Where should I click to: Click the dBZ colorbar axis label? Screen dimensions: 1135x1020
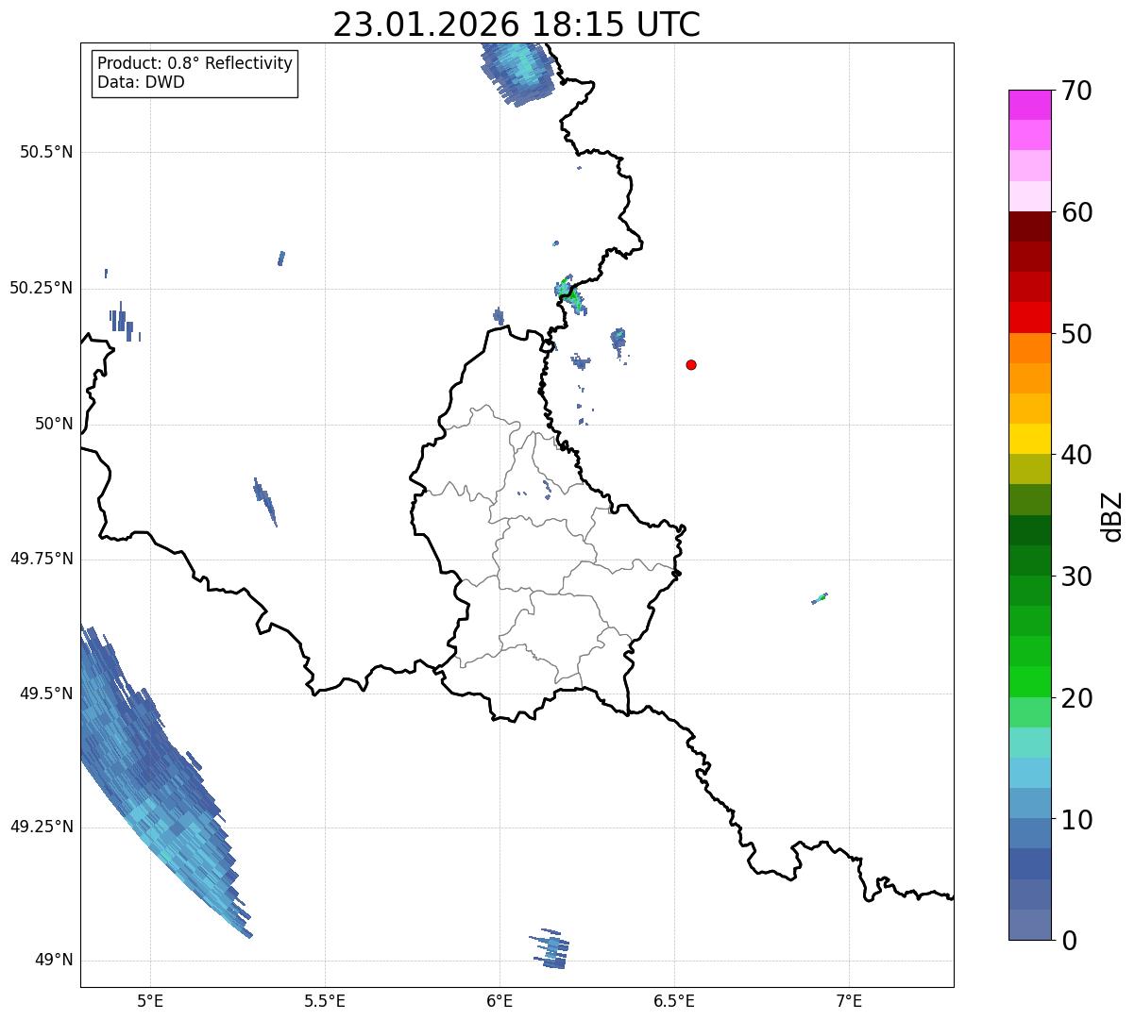pos(1112,515)
